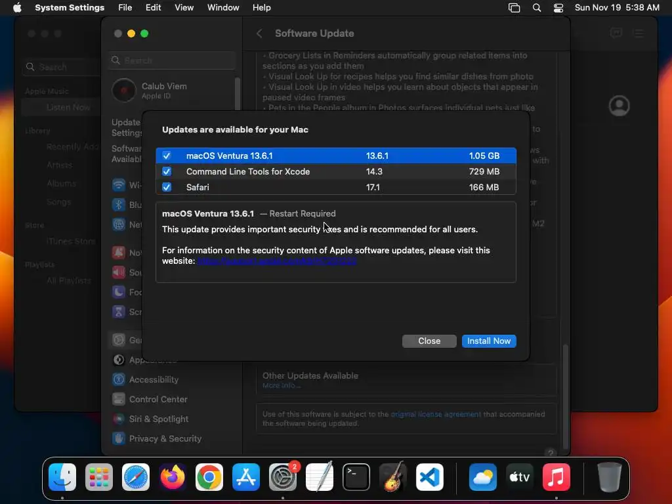Click System Settings icon in dock

tap(283, 477)
